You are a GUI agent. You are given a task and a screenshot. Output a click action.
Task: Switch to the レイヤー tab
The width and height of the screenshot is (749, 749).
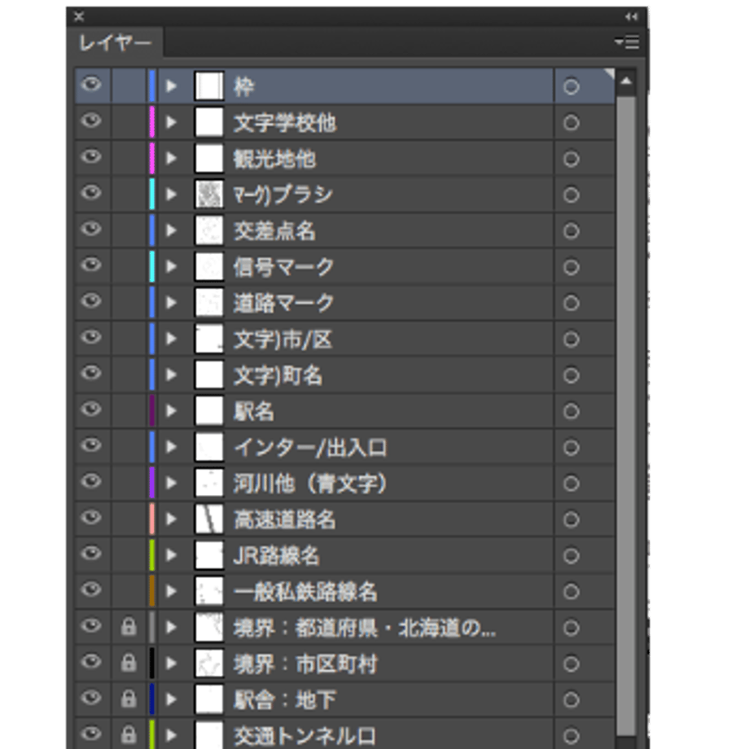115,43
